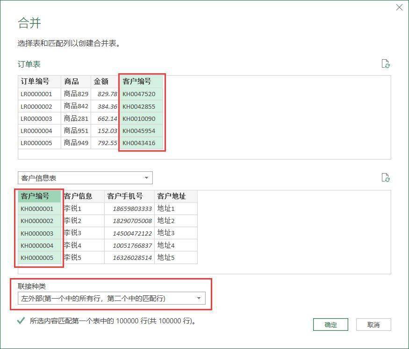This screenshot has height=349, width=409.
Task: Click cell KH0010090
Action: (x=141, y=119)
